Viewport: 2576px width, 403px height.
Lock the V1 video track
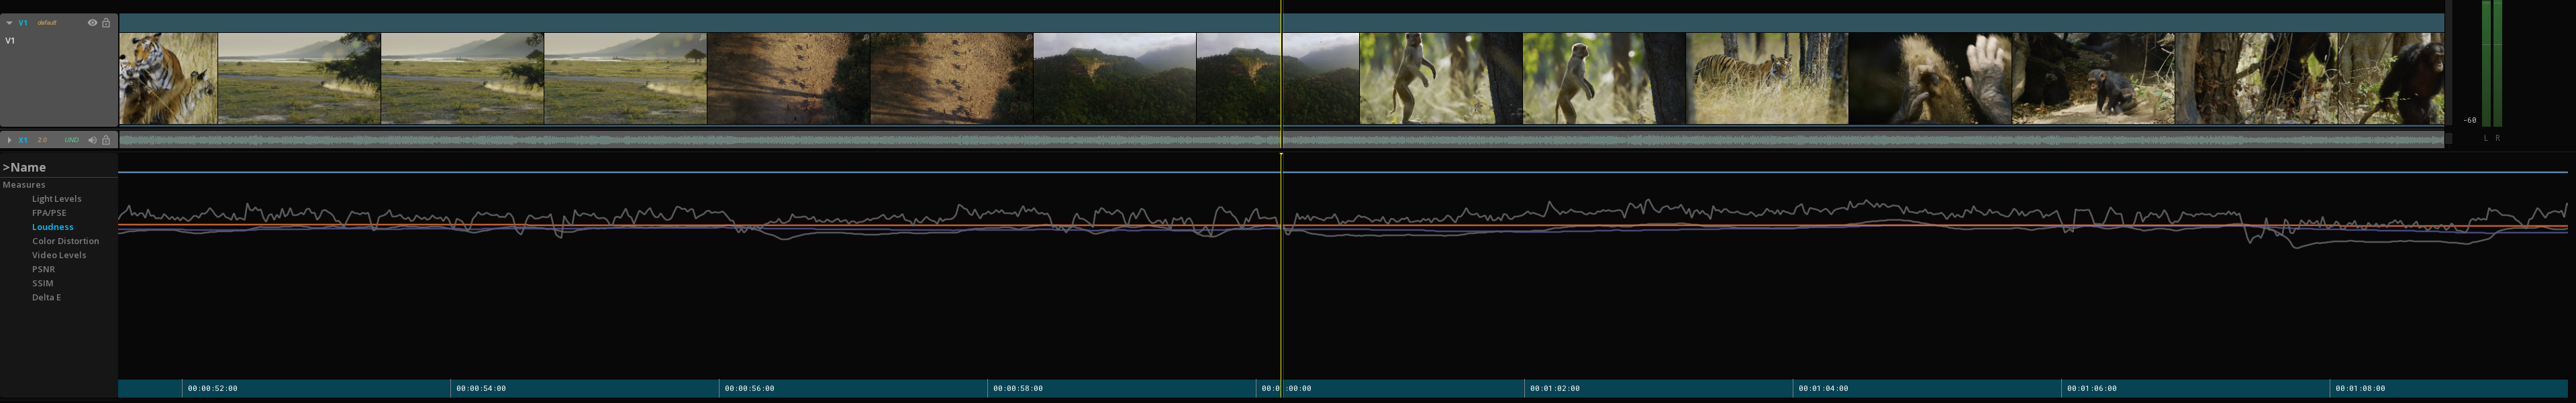point(106,23)
